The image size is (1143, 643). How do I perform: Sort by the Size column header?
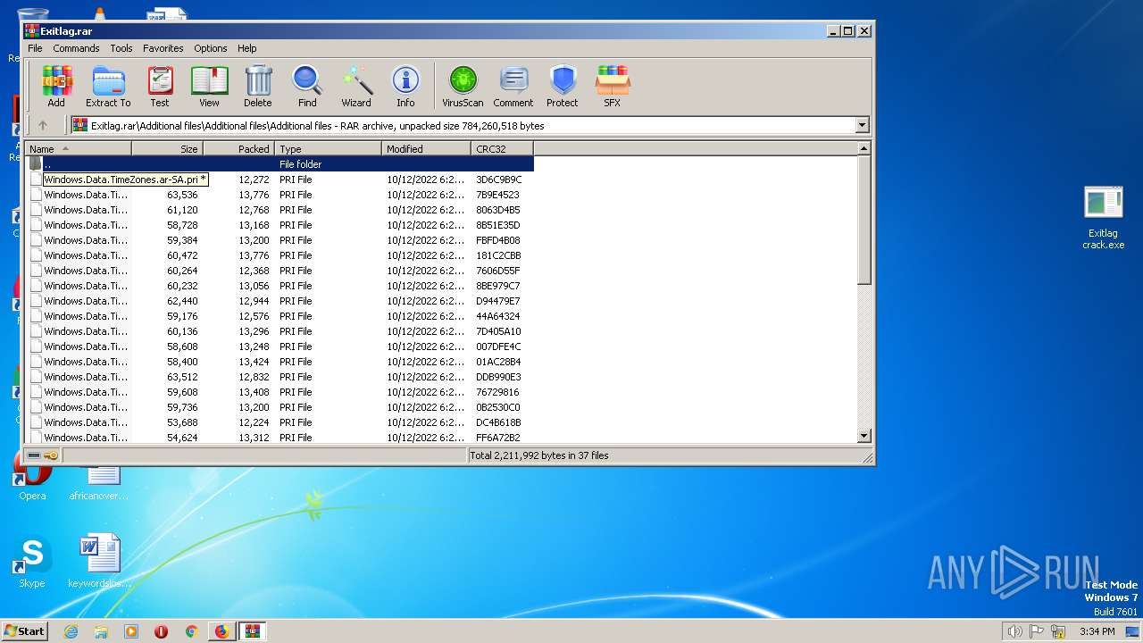(x=167, y=149)
